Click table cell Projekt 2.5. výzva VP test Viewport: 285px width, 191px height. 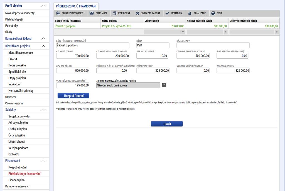(x=122, y=26)
